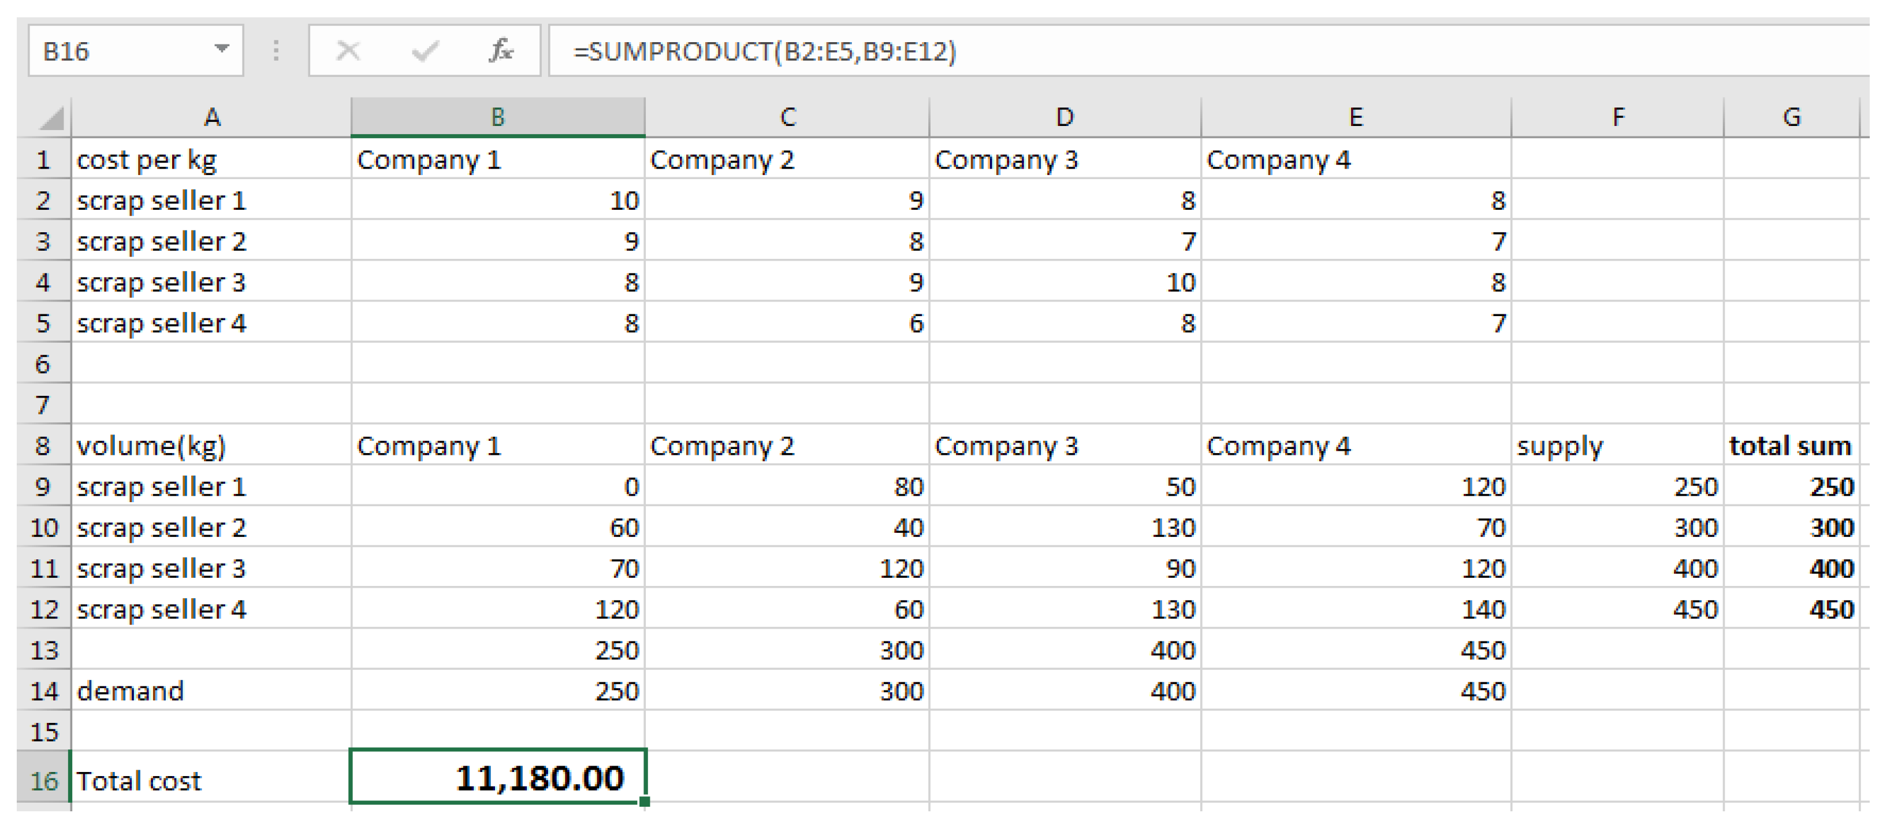The height and width of the screenshot is (835, 1883).
Task: Select row 8 header
Action: point(43,446)
